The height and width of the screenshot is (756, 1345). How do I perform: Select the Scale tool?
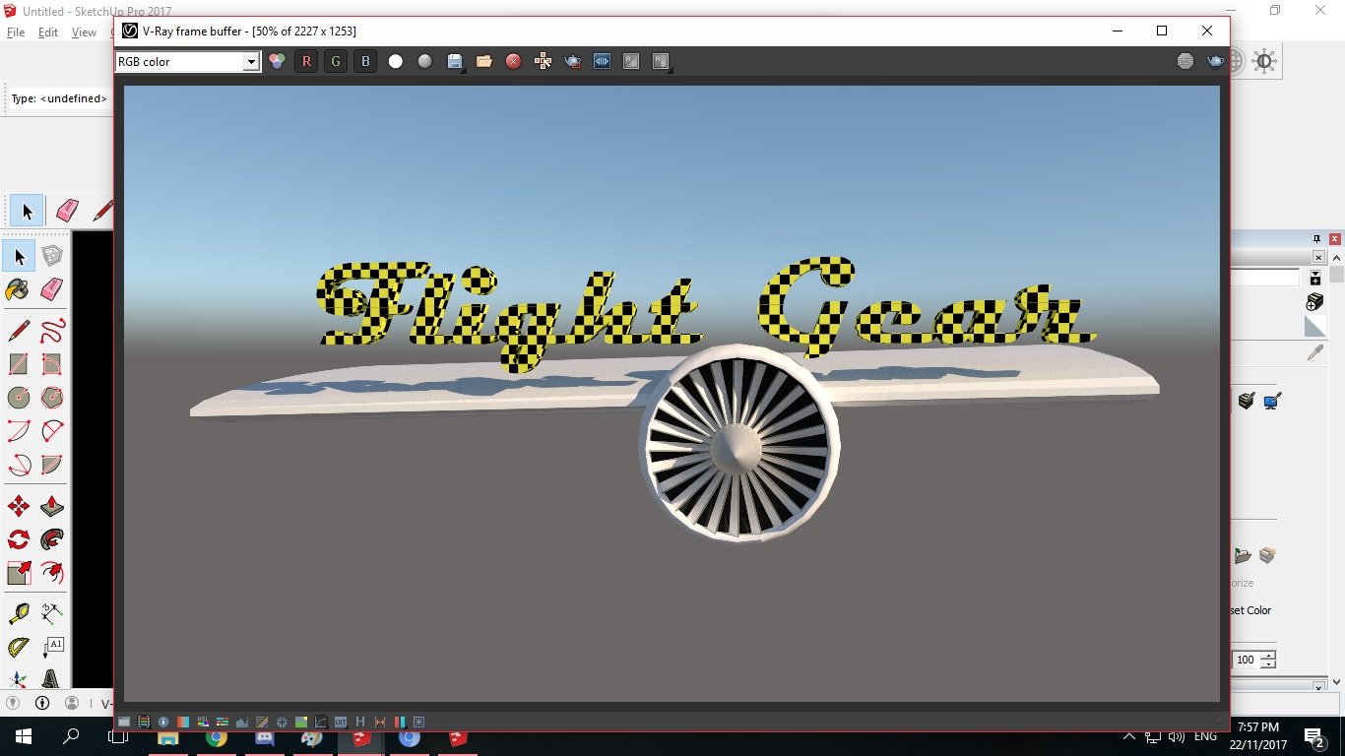[x=19, y=573]
